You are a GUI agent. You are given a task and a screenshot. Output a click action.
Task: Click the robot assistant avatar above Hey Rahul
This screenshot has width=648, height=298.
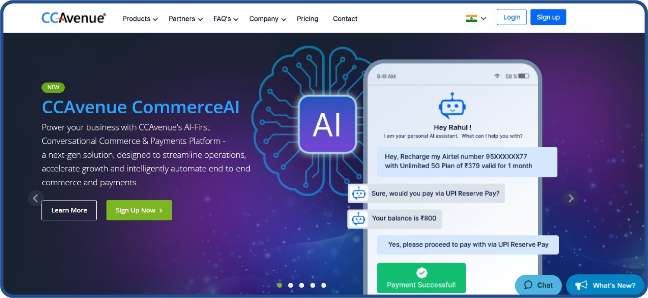coord(452,106)
